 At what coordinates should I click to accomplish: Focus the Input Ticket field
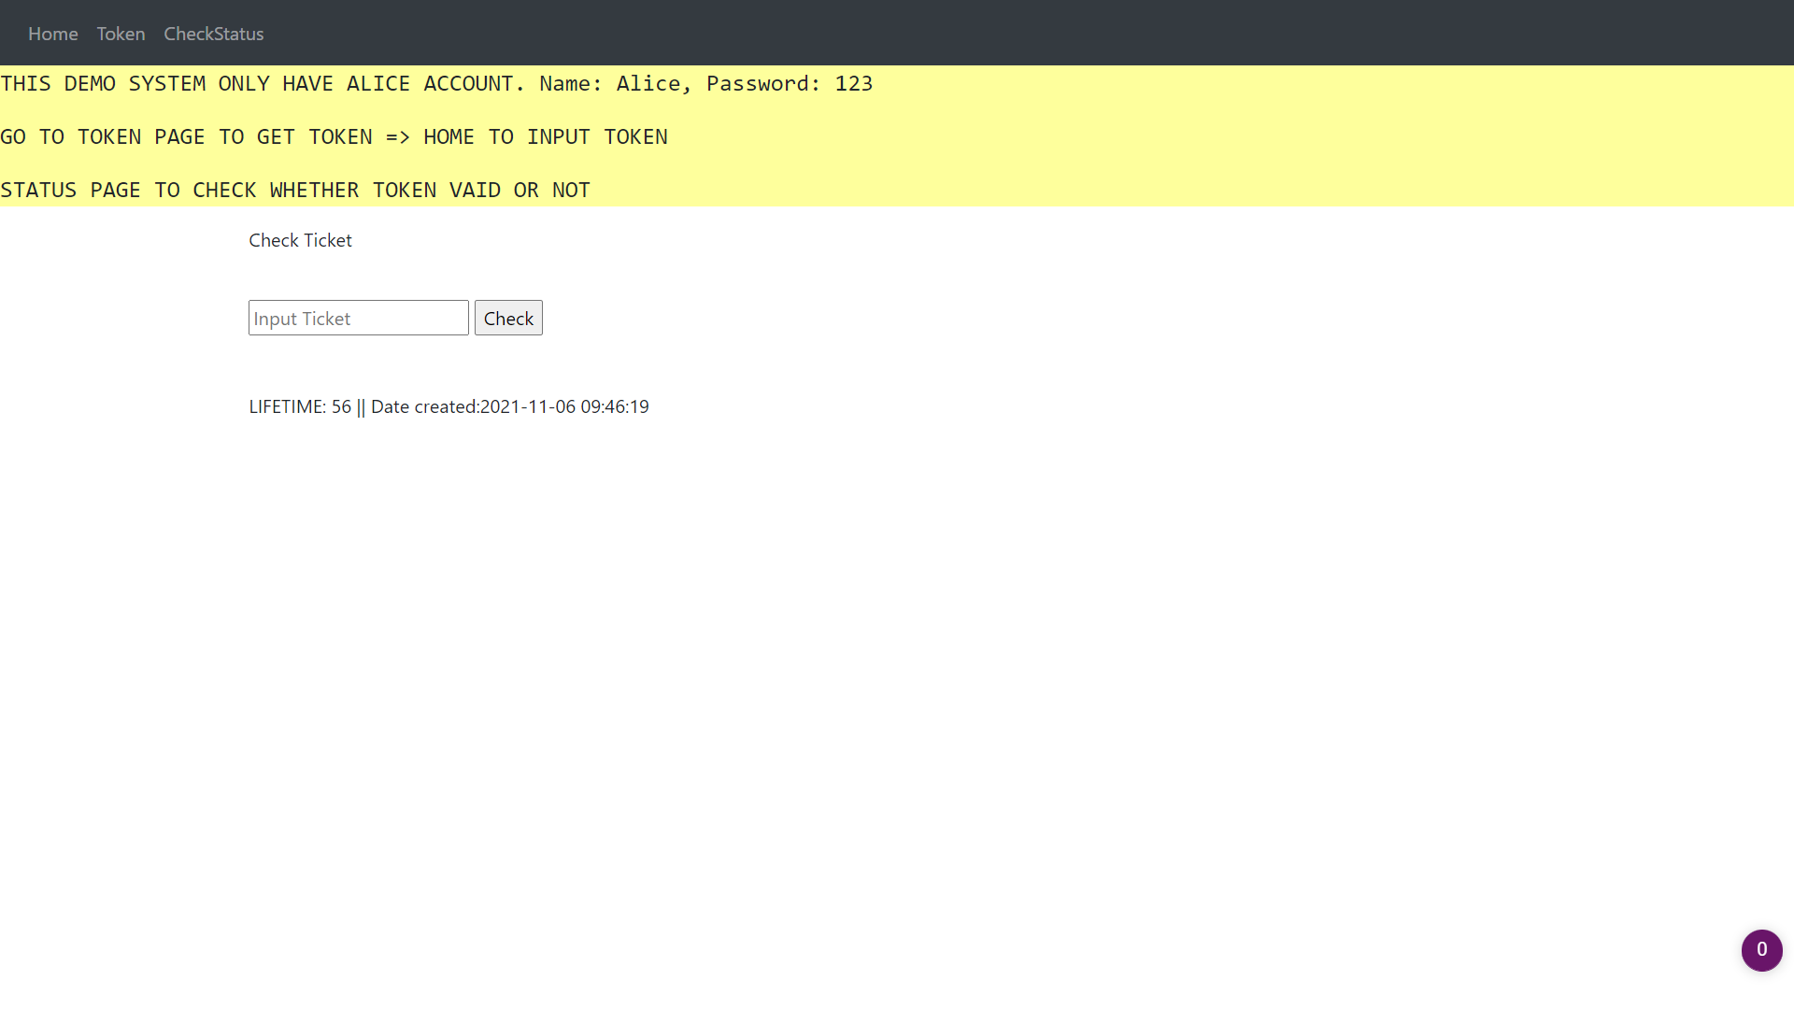(x=359, y=318)
